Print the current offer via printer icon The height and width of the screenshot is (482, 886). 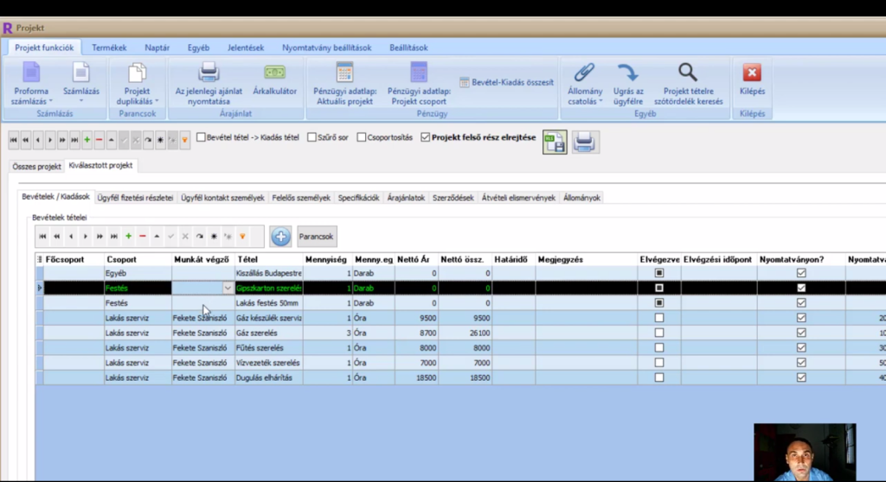209,73
